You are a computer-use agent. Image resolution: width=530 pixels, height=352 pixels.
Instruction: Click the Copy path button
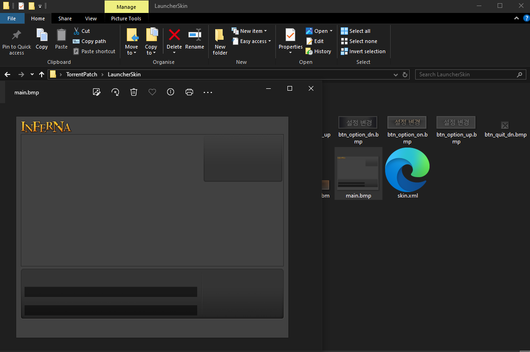tap(90, 41)
